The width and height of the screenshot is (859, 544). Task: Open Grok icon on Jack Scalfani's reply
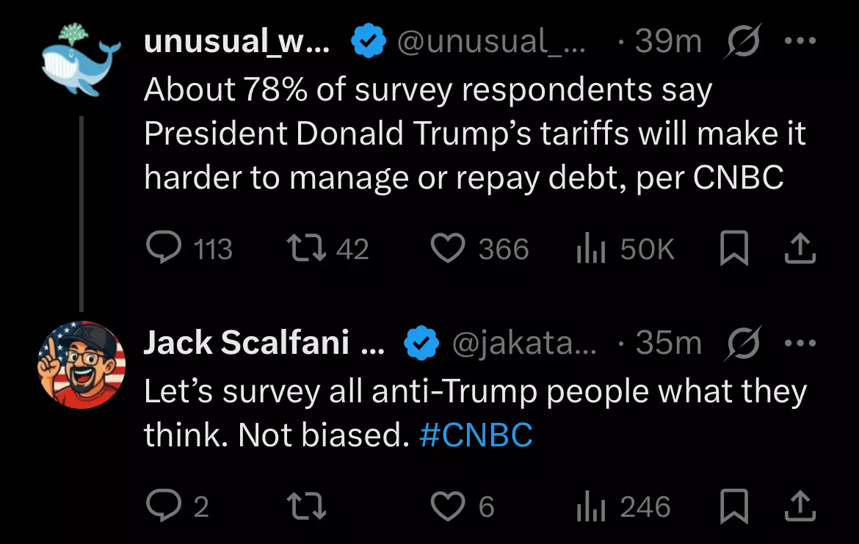743,343
